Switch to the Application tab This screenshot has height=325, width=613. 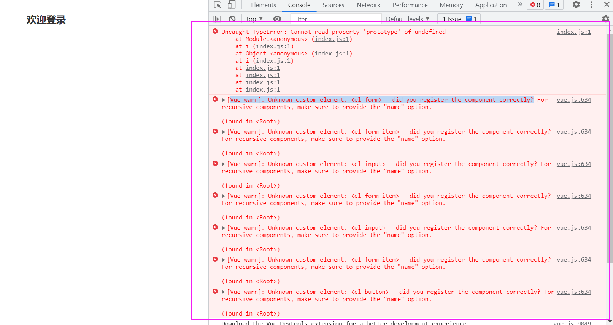click(491, 5)
